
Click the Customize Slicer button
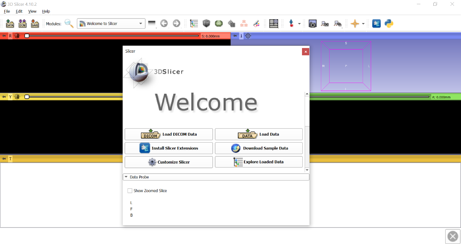(169, 162)
